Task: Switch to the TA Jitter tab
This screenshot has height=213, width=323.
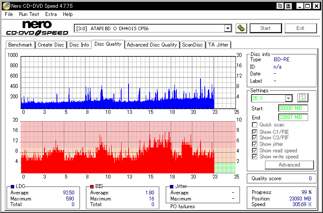Action: tap(218, 45)
